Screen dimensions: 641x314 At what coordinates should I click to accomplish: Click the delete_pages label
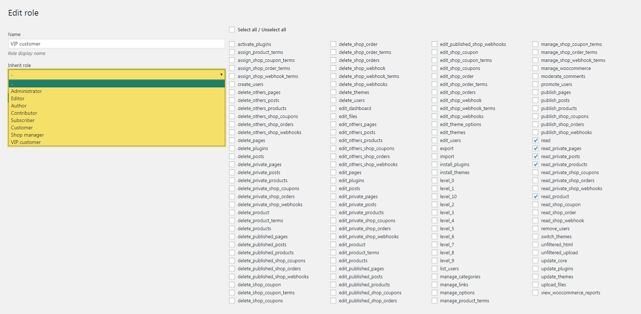click(x=251, y=141)
